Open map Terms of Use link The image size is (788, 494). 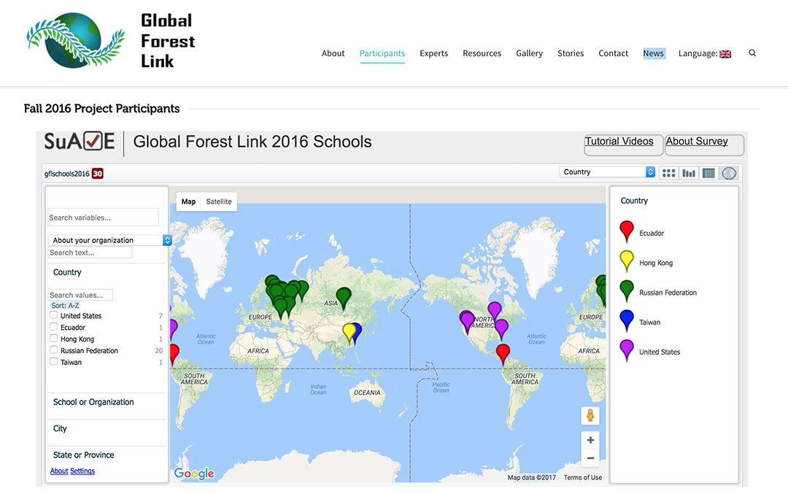click(x=582, y=477)
